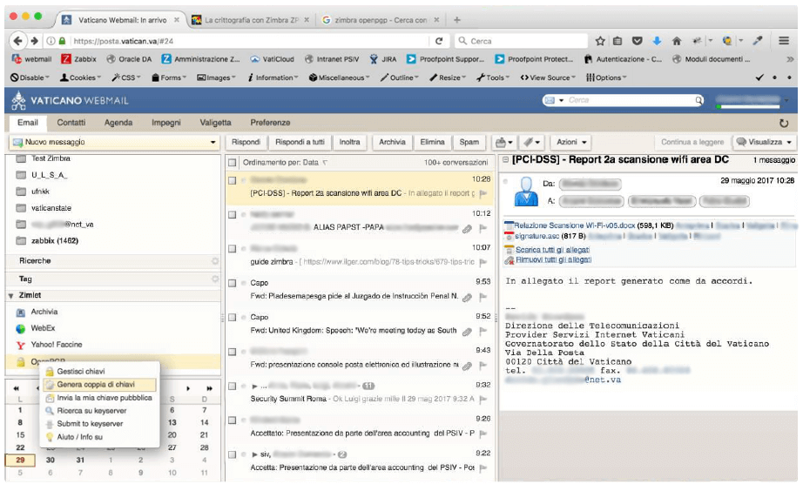803x491 pixels.
Task: Collapse the PCI-DSS message header in reading pane
Action: [x=505, y=159]
